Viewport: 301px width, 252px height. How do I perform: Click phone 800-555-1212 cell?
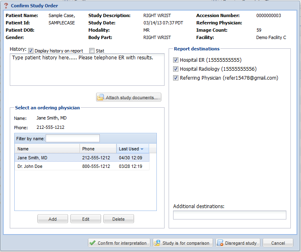point(96,166)
